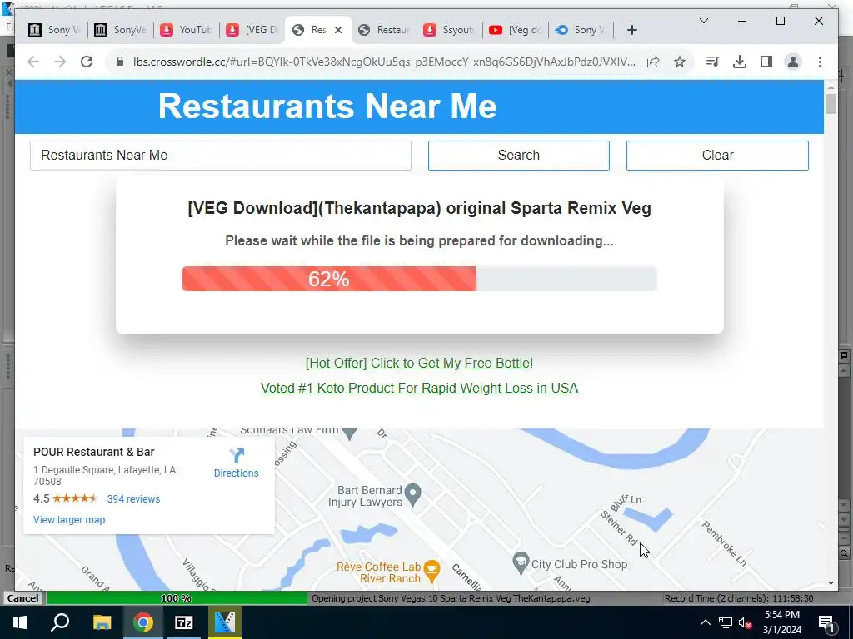Switch to the last Sony V tab
Viewport: 853px width, 639px height.
click(x=582, y=30)
